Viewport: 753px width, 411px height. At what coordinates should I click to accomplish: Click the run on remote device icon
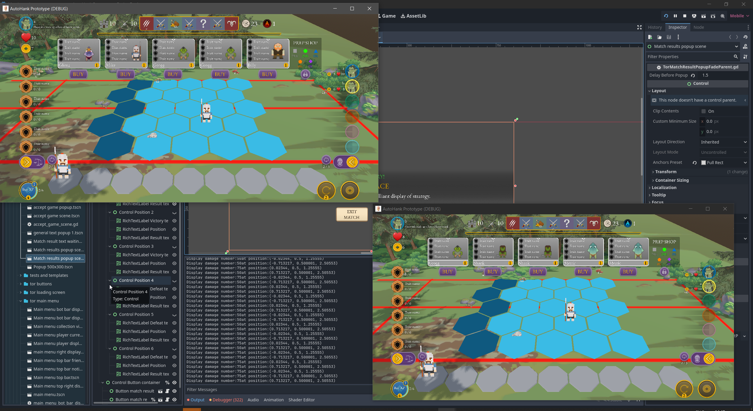point(694,16)
